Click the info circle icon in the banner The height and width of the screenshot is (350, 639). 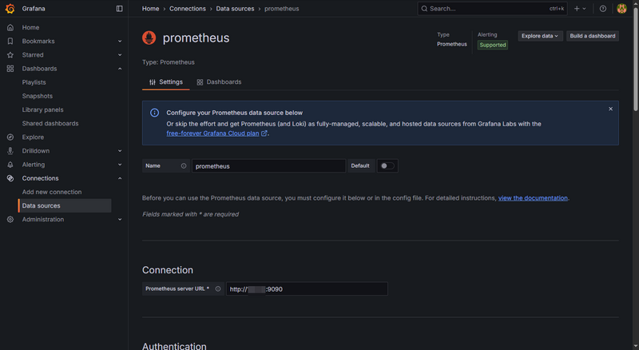154,113
